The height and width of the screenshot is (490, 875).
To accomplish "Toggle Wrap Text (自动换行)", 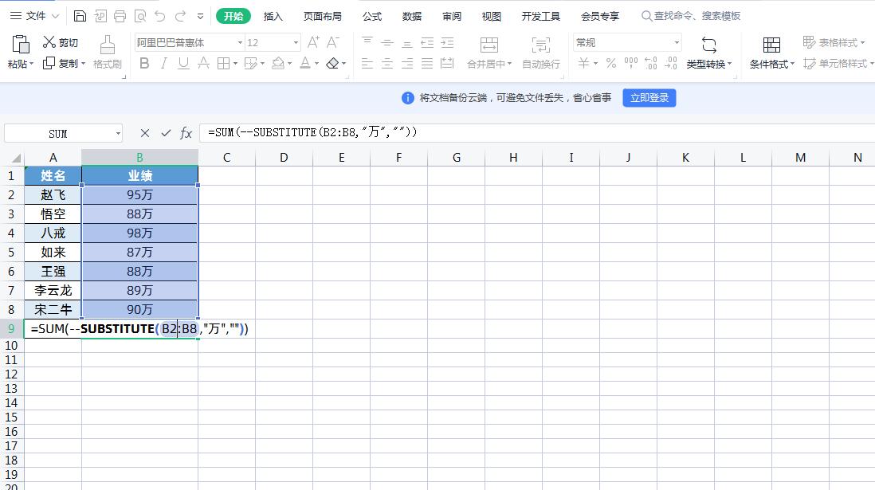I will [x=541, y=53].
